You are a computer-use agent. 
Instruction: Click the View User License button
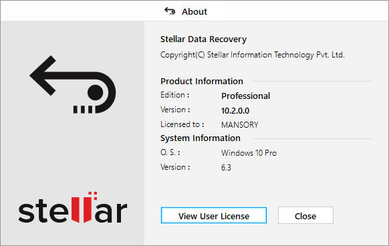(x=214, y=215)
